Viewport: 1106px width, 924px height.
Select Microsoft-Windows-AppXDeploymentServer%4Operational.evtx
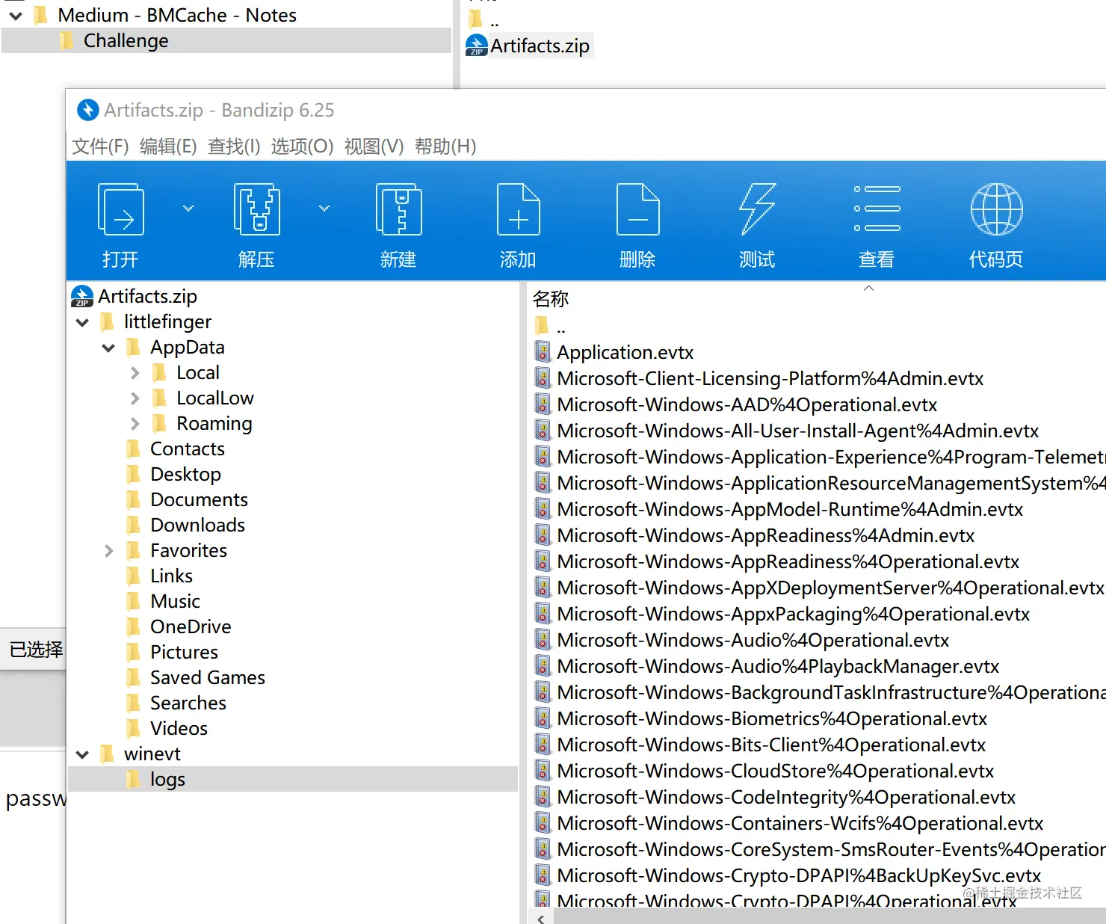coord(830,588)
